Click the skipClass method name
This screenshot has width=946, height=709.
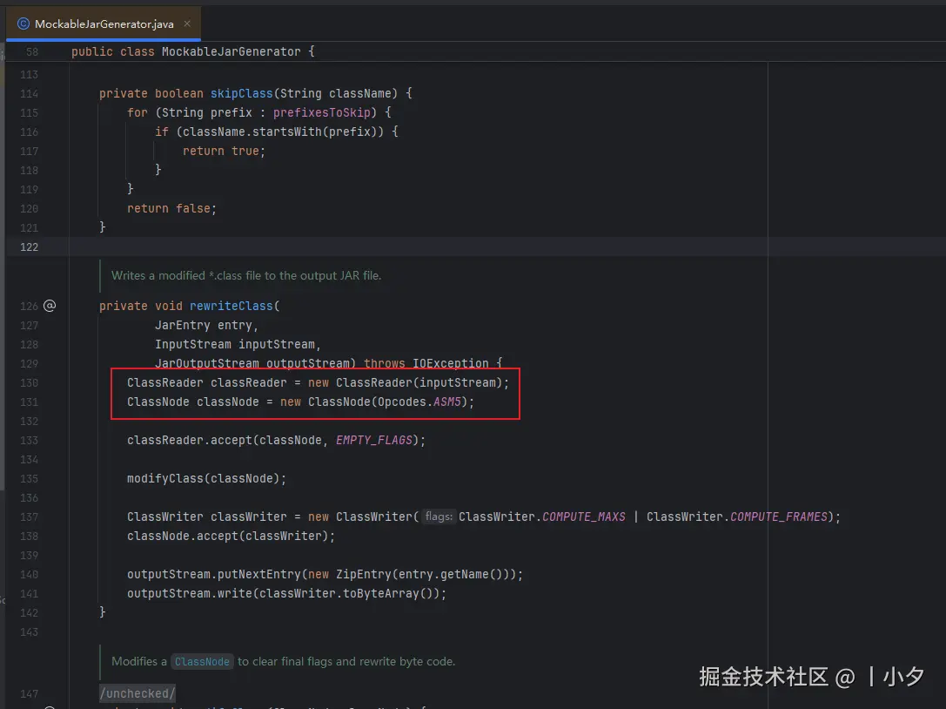tap(241, 93)
